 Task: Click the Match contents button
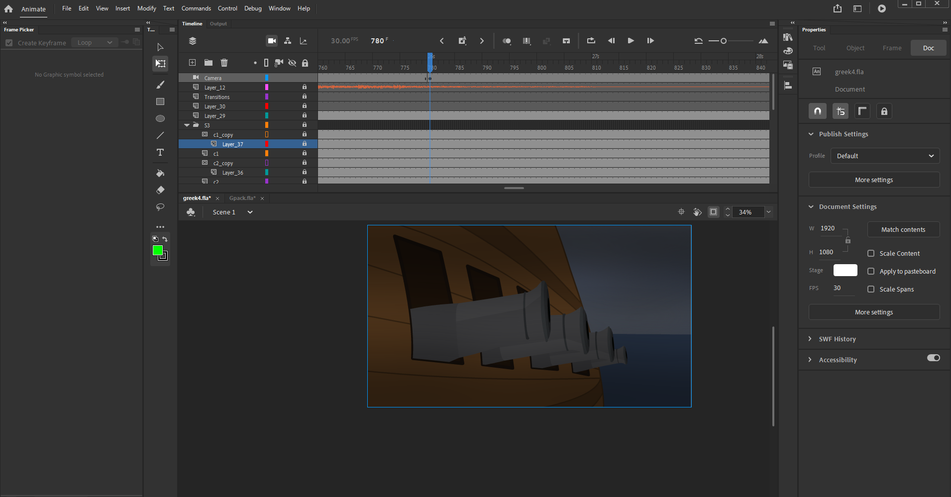pyautogui.click(x=903, y=229)
